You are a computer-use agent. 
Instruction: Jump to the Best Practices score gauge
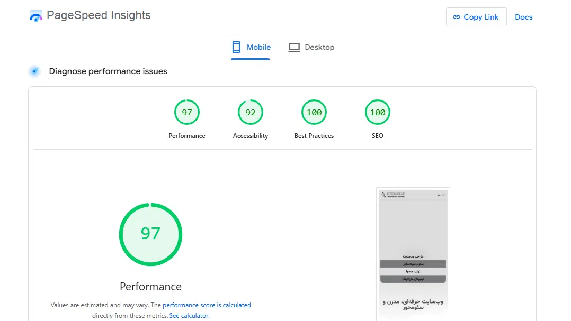coord(314,112)
